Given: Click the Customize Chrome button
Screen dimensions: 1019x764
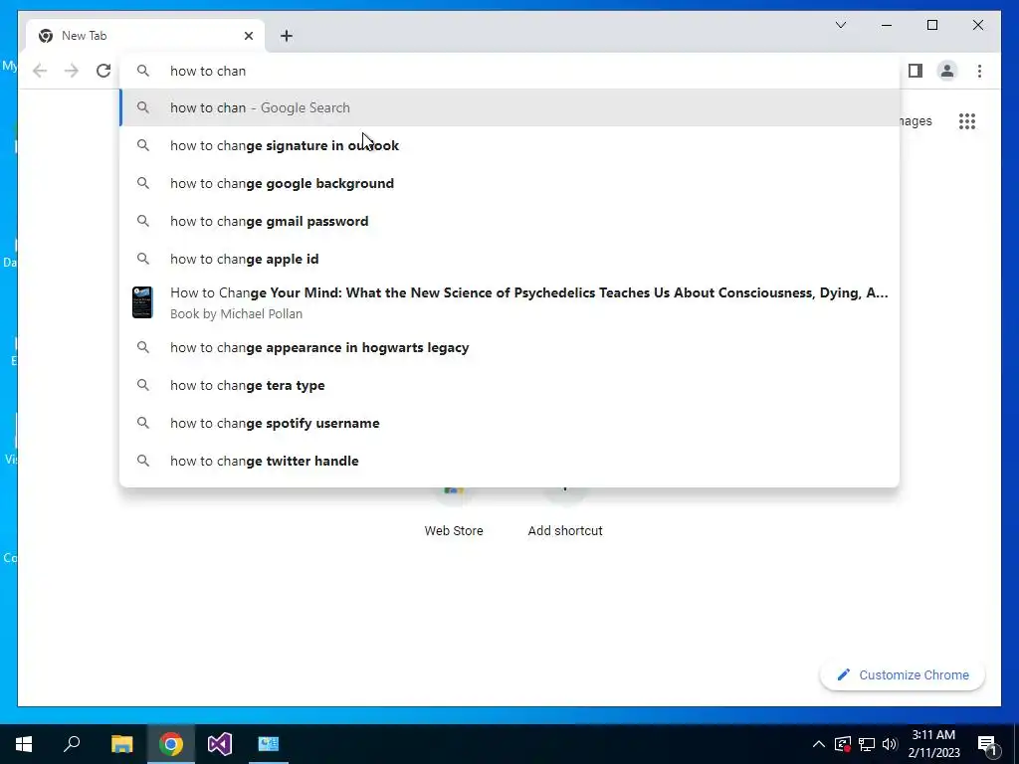Looking at the screenshot, I should pyautogui.click(x=902, y=675).
